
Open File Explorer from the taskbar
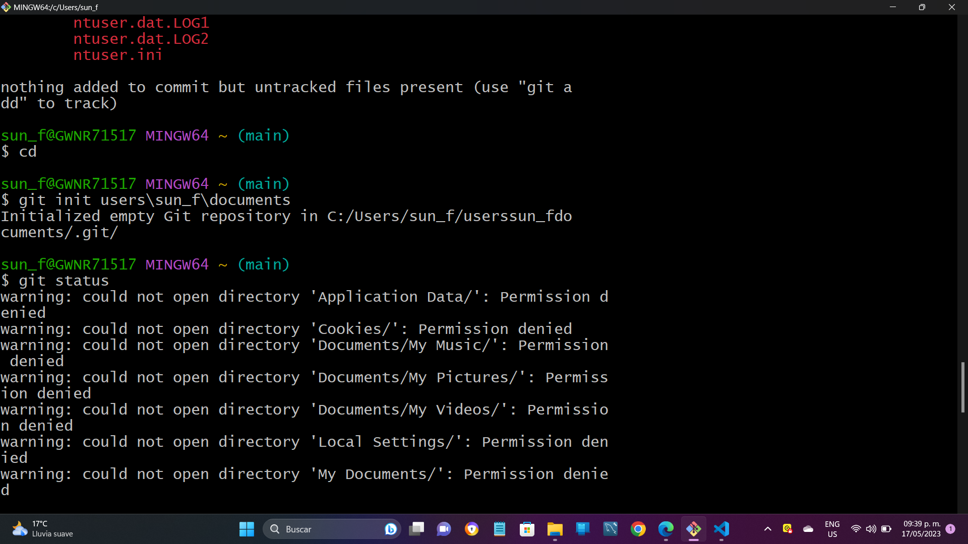tap(555, 529)
